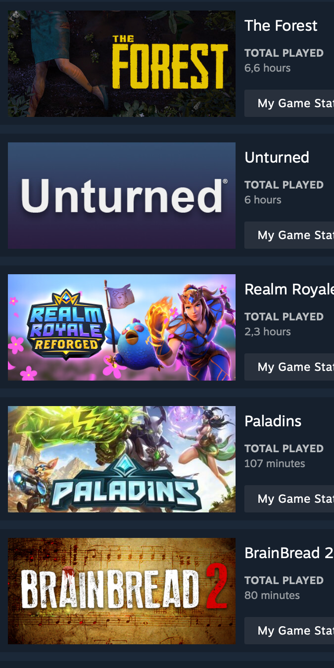Click the Realm Royale title link
The width and height of the screenshot is (334, 668).
click(289, 289)
